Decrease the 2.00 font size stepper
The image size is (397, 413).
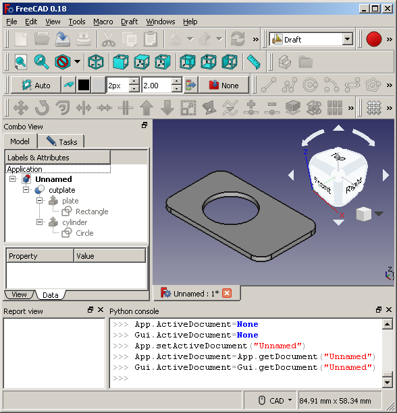pos(177,88)
